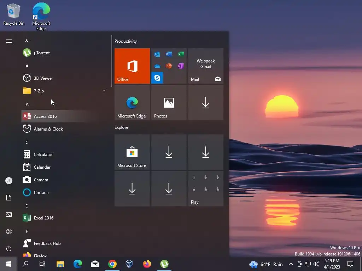This screenshot has height=271, width=362.
Task: Click the Productivity group heading
Action: point(125,41)
